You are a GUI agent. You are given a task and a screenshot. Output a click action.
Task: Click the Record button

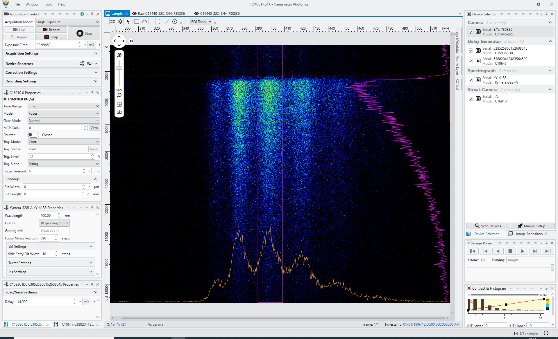pyautogui.click(x=51, y=30)
